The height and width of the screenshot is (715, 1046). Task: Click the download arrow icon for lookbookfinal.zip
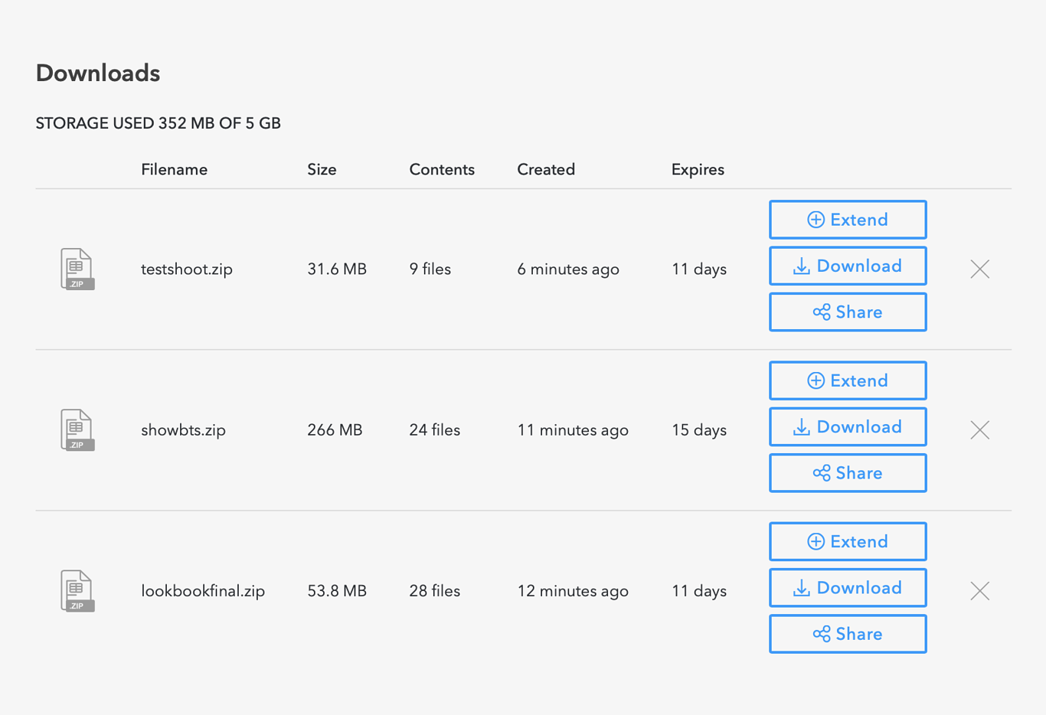point(801,587)
